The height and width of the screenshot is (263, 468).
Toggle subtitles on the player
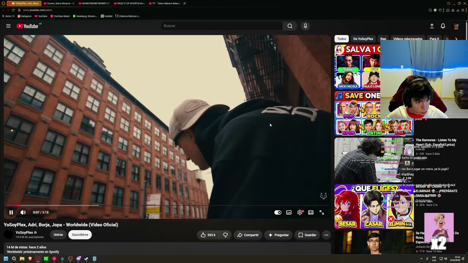tap(289, 212)
